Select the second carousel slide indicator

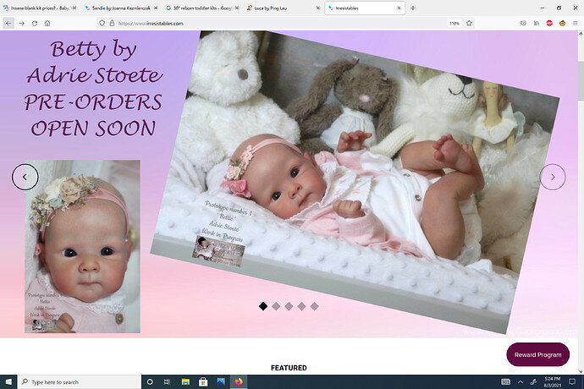tap(276, 306)
